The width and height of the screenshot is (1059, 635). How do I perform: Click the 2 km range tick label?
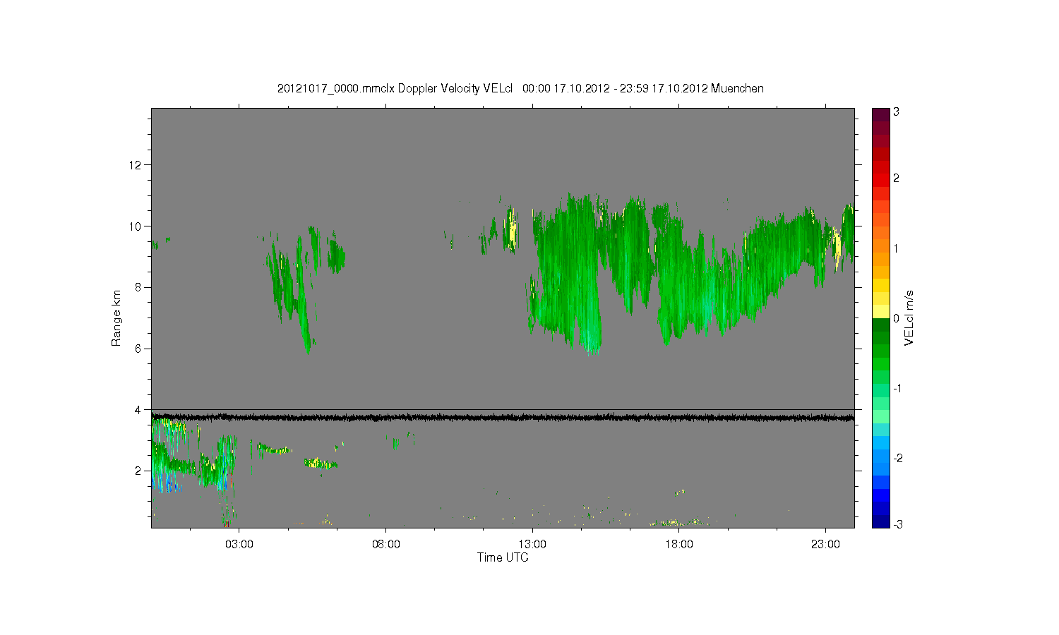click(139, 471)
